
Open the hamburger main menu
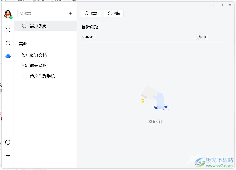(8, 157)
